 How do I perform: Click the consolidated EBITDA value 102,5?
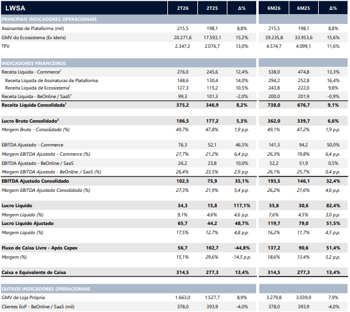tap(183, 181)
